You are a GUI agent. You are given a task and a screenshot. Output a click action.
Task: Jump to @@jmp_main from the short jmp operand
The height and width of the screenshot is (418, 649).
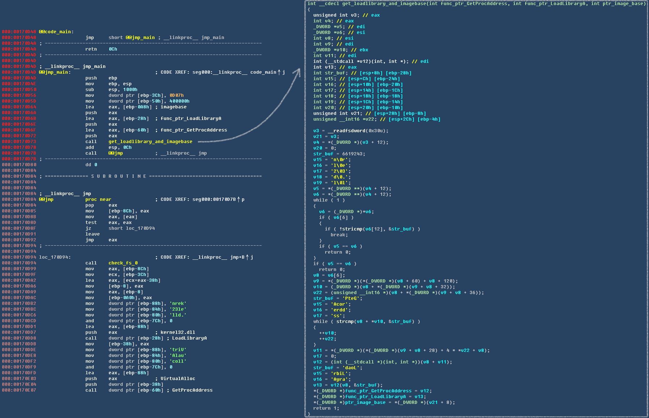140,38
